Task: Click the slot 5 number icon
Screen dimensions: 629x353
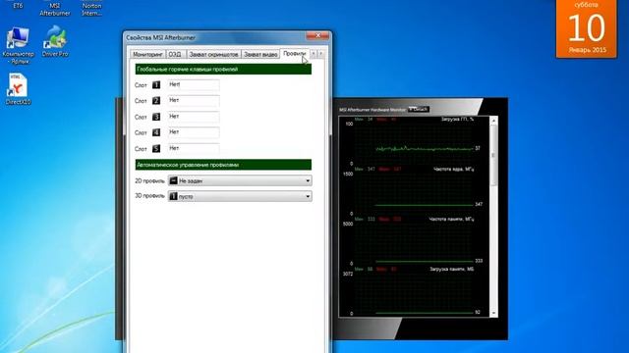Action: tap(156, 148)
